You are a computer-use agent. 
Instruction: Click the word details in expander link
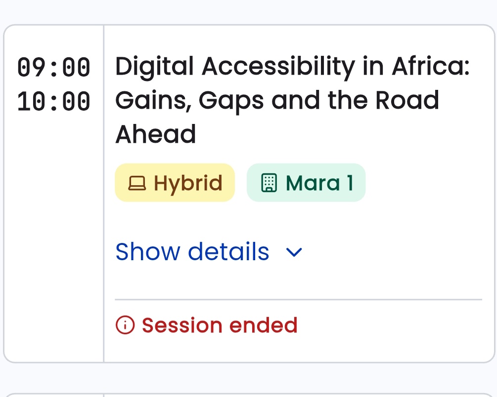228,252
